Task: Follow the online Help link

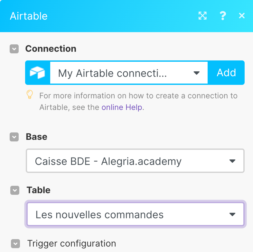Action: click(122, 107)
